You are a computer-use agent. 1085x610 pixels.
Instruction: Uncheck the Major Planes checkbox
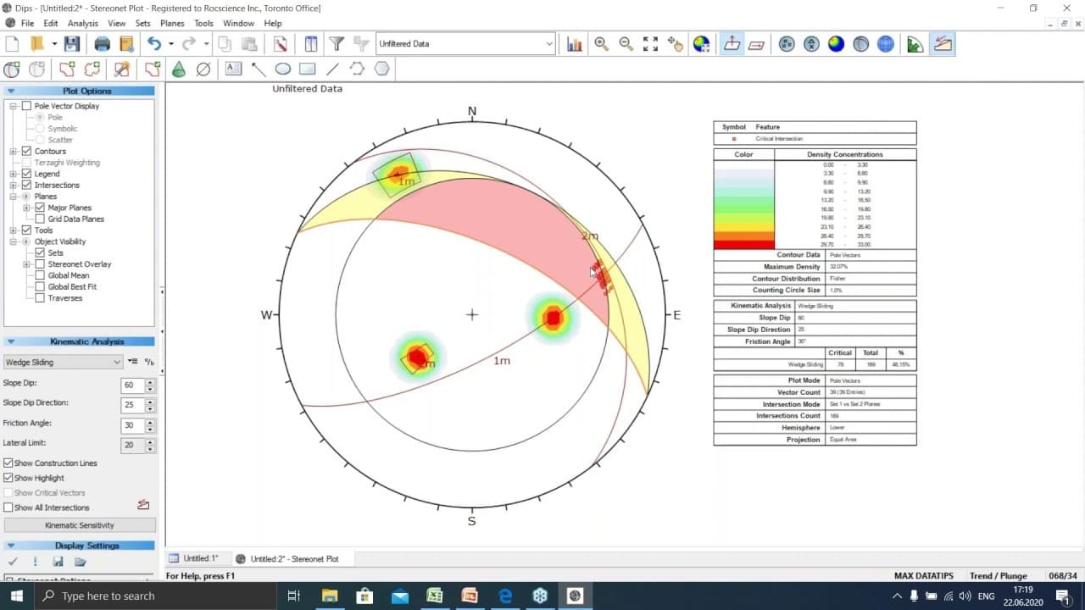click(x=40, y=208)
